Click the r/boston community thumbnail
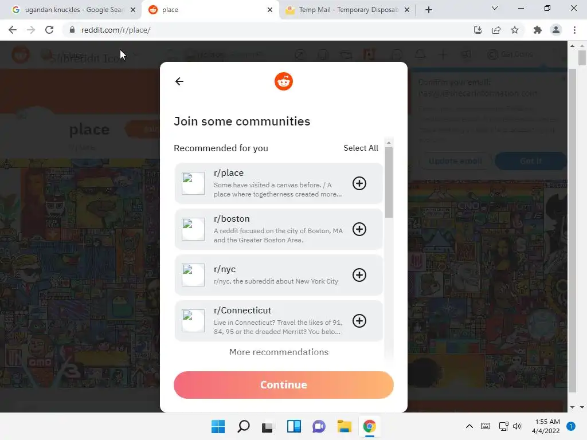Image resolution: width=587 pixels, height=440 pixels. tap(193, 229)
